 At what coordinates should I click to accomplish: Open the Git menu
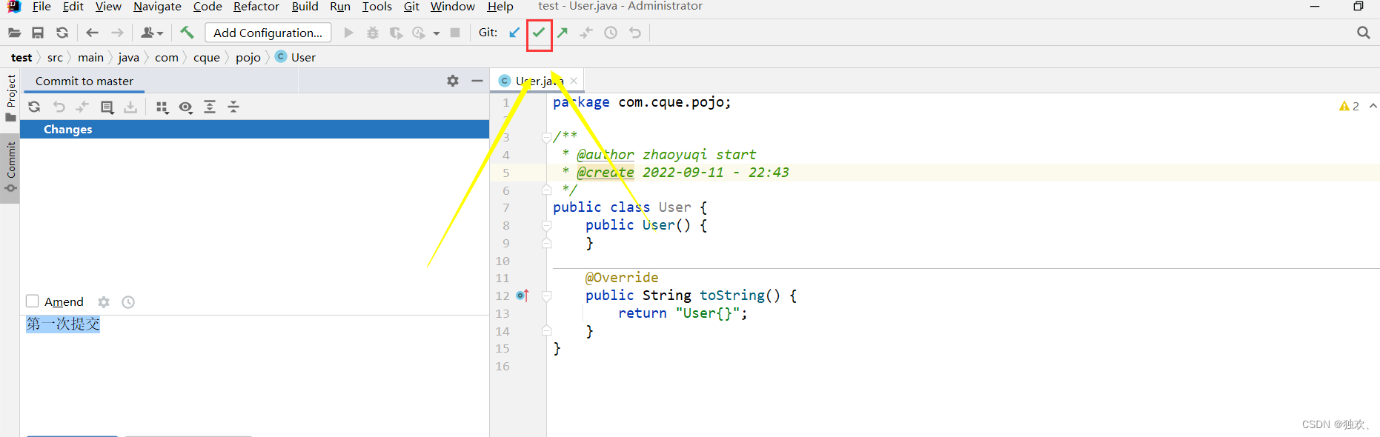411,7
